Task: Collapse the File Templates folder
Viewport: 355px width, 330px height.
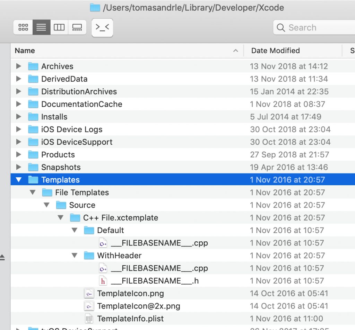Action: 33,193
